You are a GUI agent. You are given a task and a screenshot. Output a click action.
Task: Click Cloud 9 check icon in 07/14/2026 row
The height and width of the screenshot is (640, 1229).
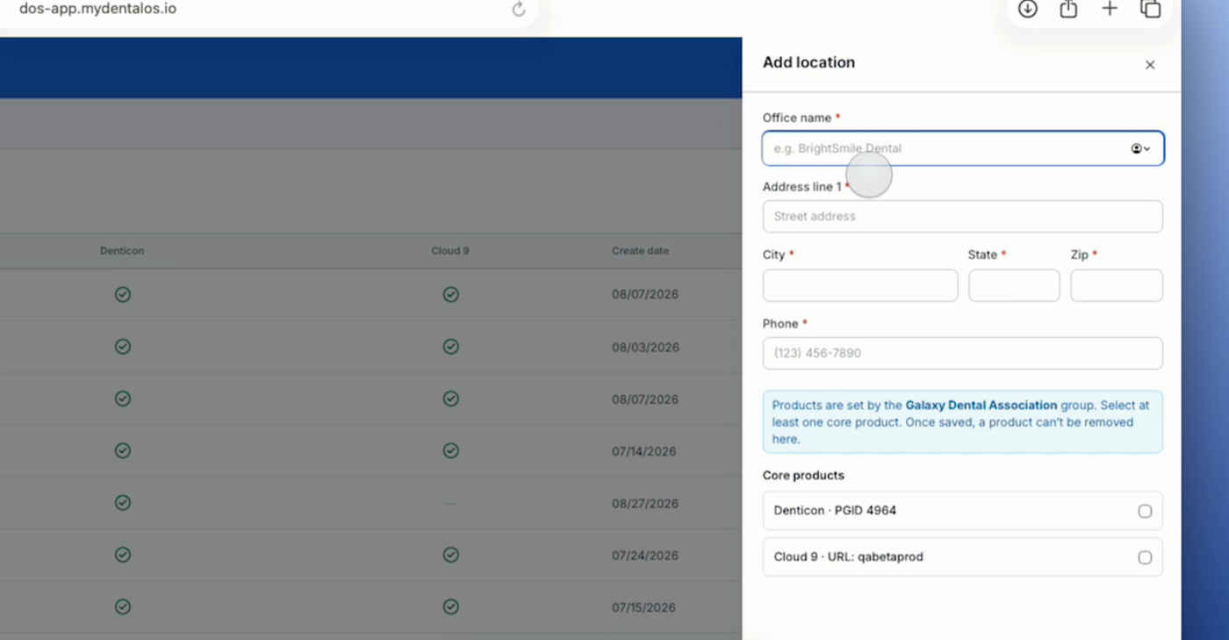(x=450, y=451)
